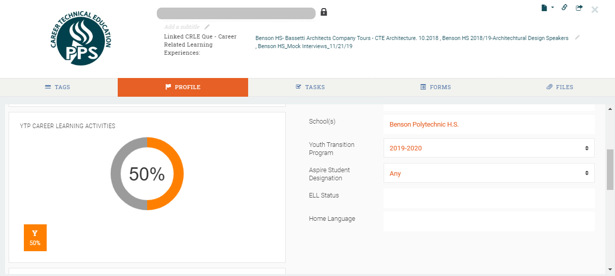Open the Tasks tab
This screenshot has width=615, height=276.
(x=310, y=87)
